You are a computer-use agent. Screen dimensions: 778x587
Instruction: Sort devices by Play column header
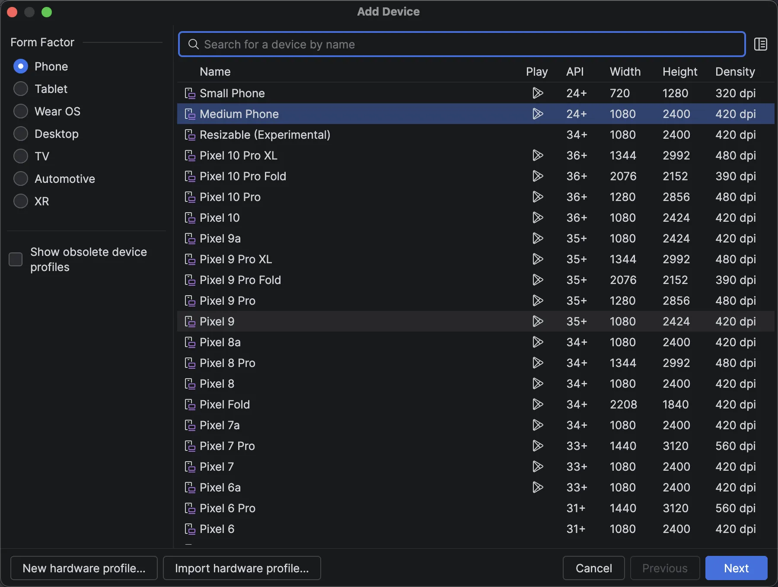(x=537, y=72)
